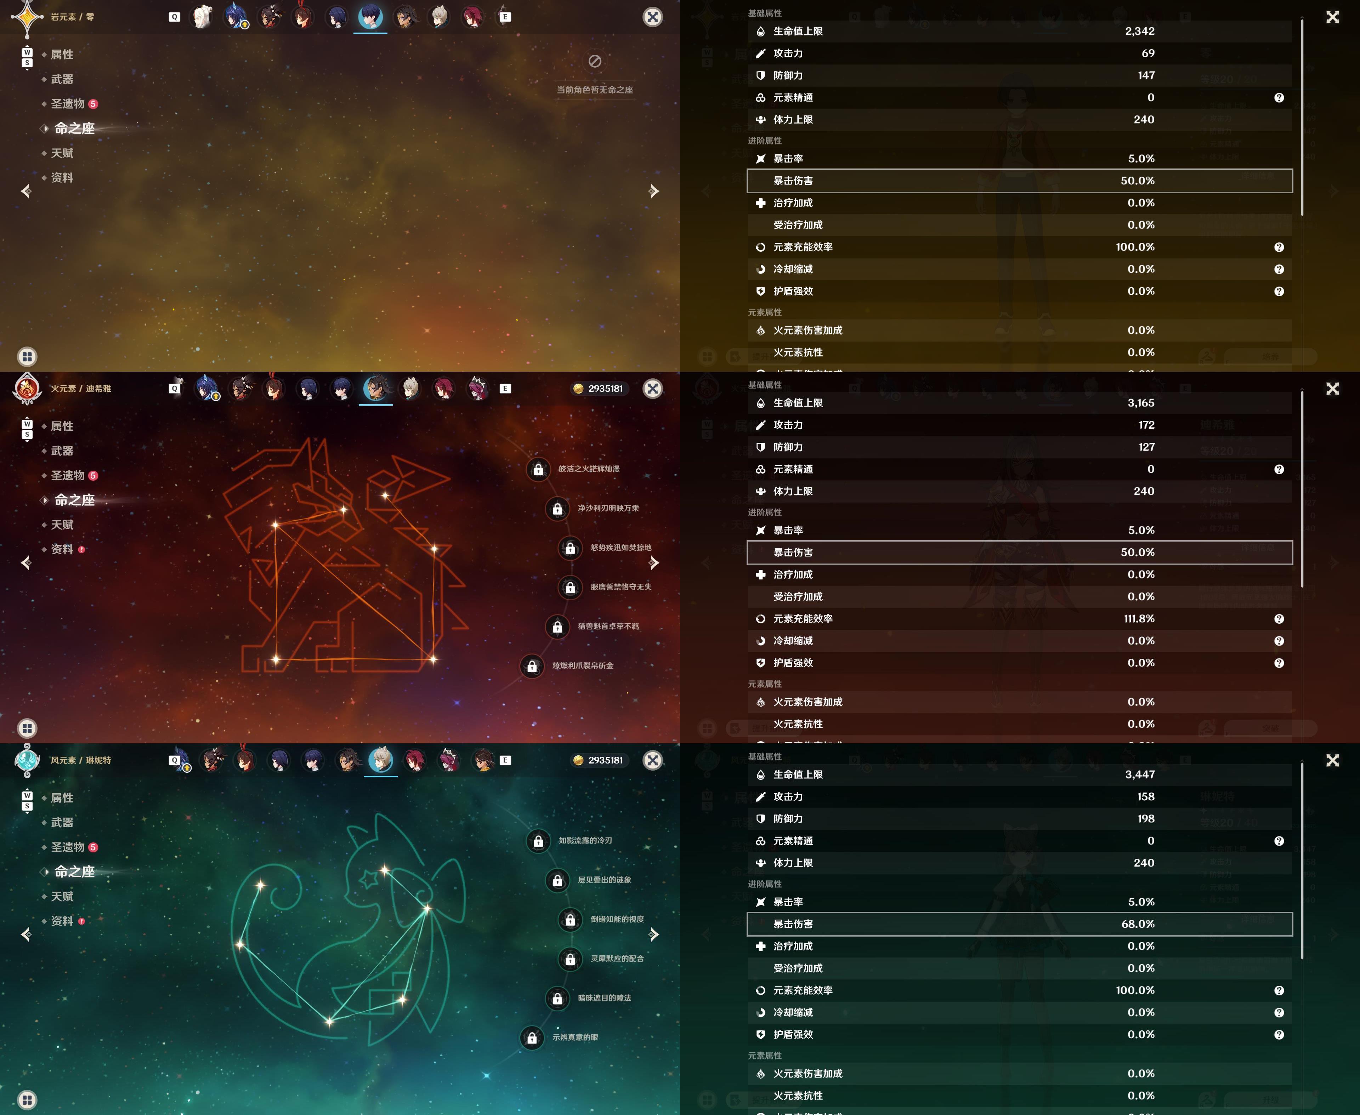Click the lock icon beside 燎燃利爪裂帛斫金
The width and height of the screenshot is (1360, 1115).
tap(532, 666)
